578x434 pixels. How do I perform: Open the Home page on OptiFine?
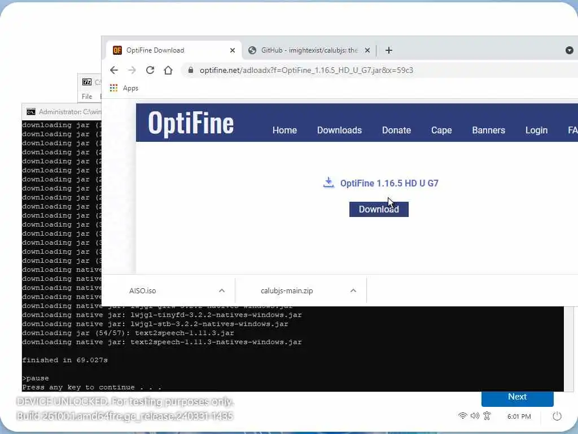[284, 131]
